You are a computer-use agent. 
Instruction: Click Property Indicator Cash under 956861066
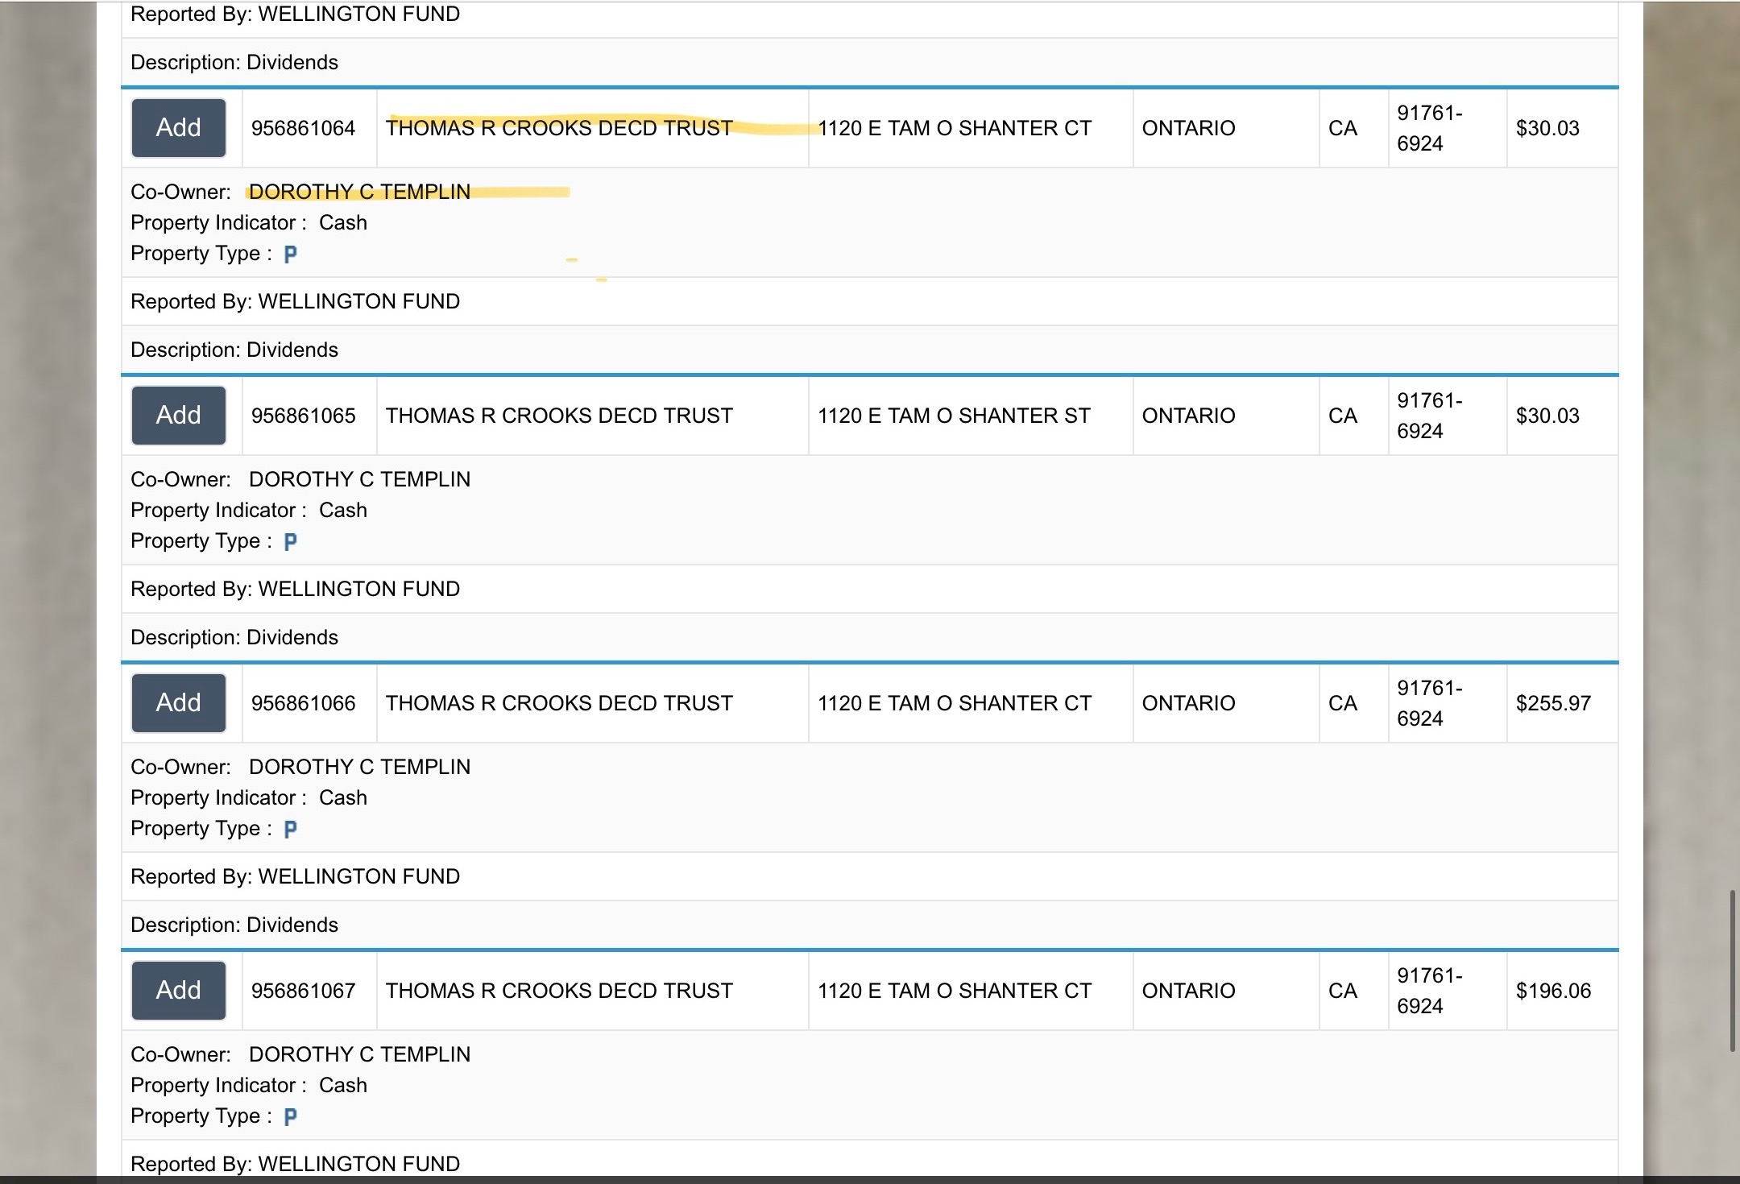coord(249,797)
